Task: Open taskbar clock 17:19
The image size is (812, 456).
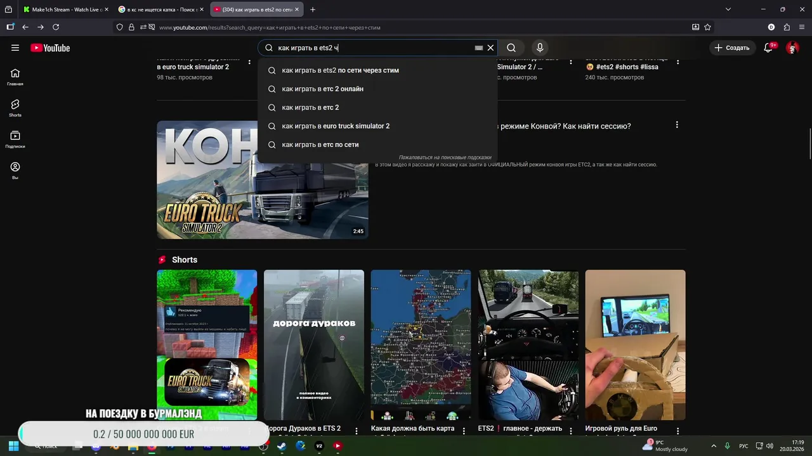Action: point(792,446)
